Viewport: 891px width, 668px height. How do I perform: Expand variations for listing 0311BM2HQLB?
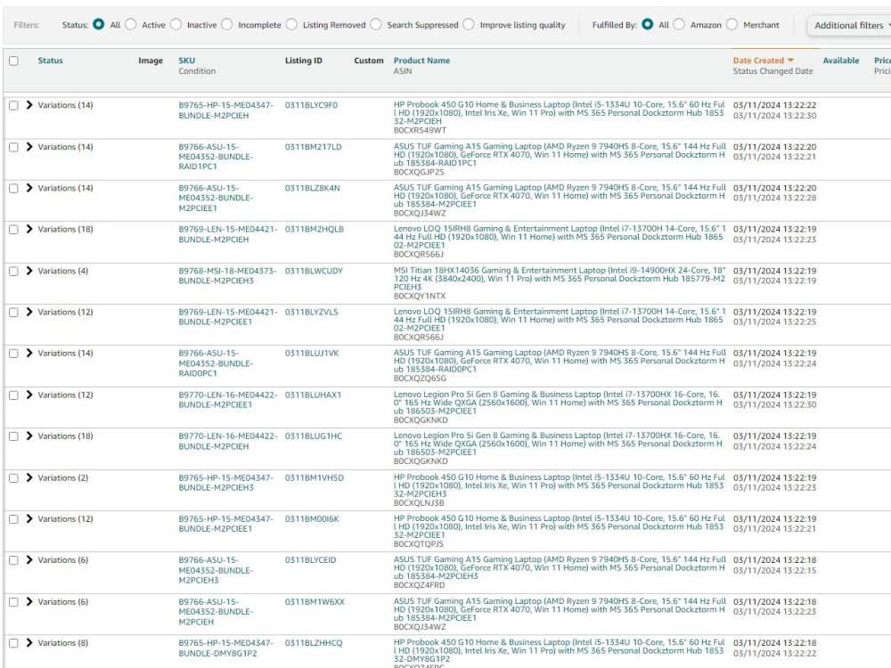(x=29, y=230)
